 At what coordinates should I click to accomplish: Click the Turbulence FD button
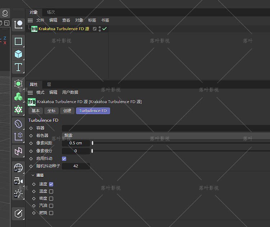pos(93,111)
